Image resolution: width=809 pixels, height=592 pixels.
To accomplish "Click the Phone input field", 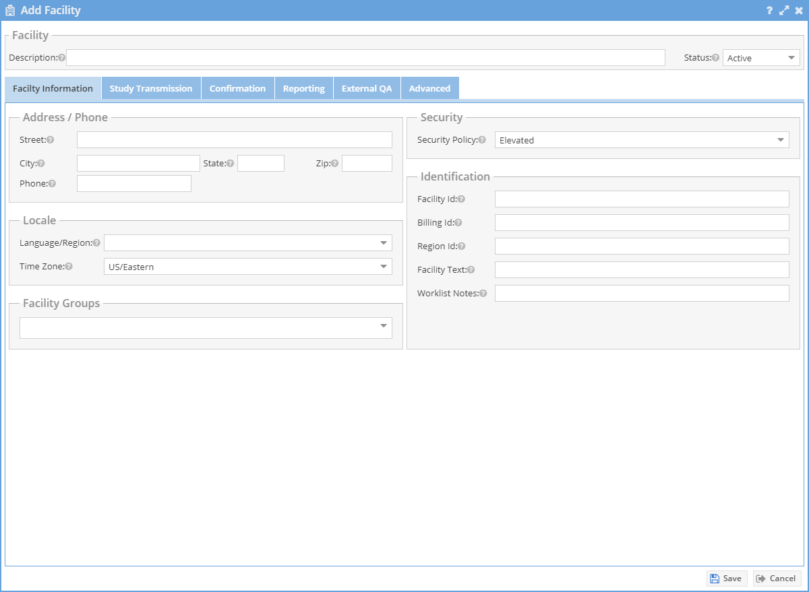I will [134, 184].
